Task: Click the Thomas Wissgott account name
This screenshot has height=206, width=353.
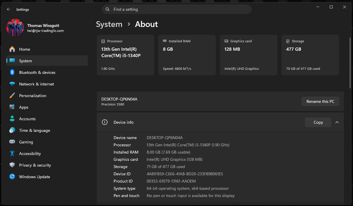Action: click(x=43, y=25)
